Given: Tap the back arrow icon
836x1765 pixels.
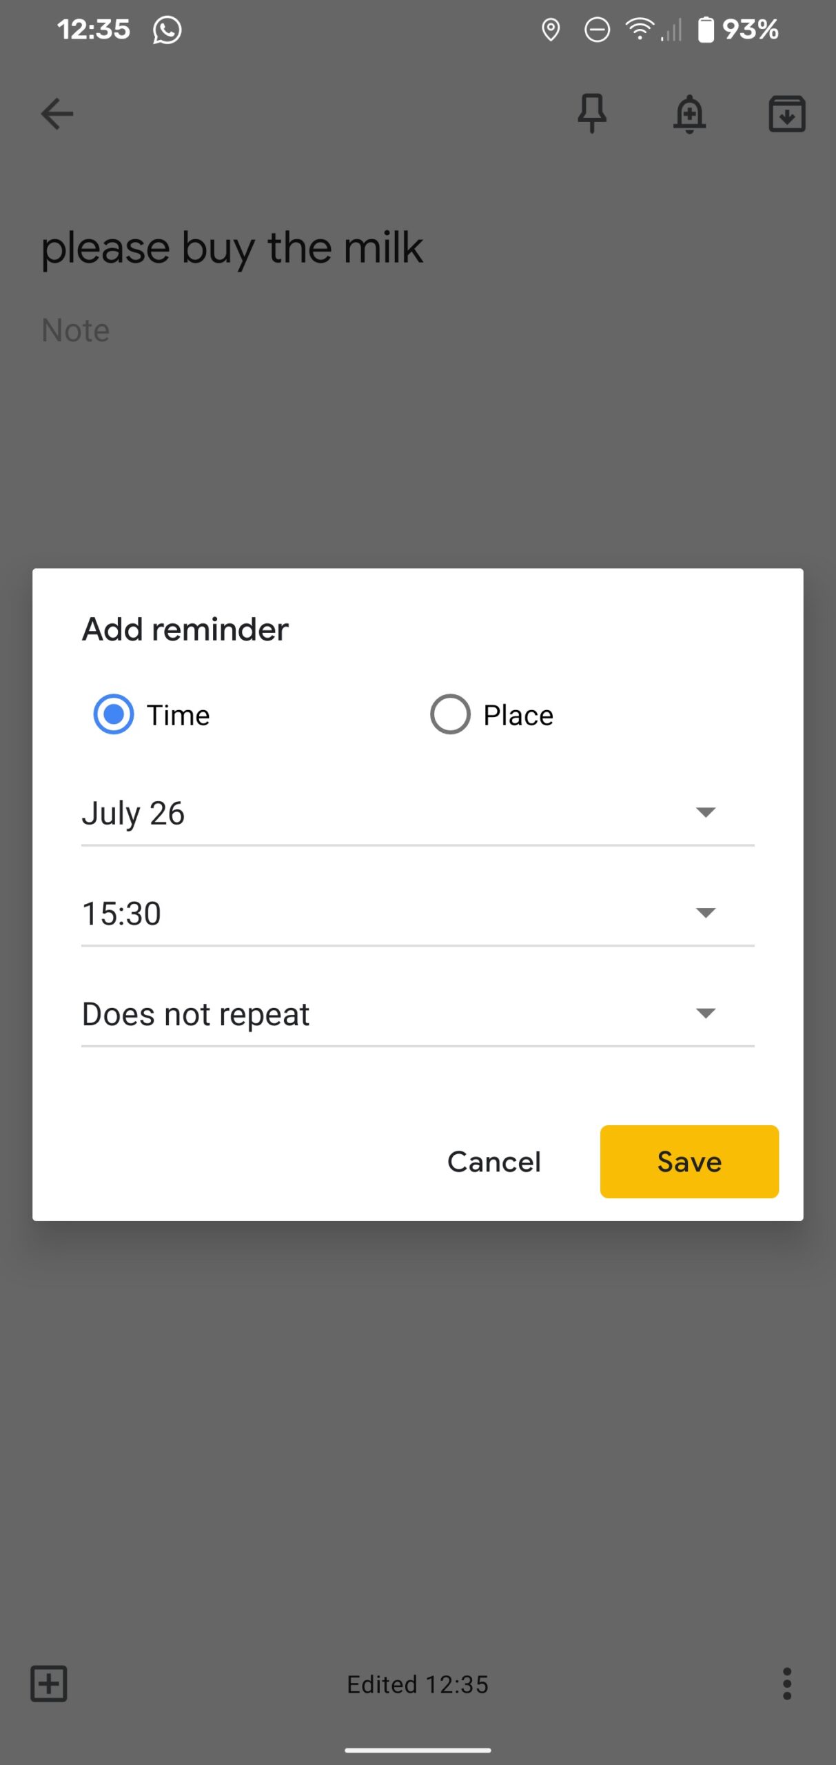Looking at the screenshot, I should pyautogui.click(x=57, y=114).
